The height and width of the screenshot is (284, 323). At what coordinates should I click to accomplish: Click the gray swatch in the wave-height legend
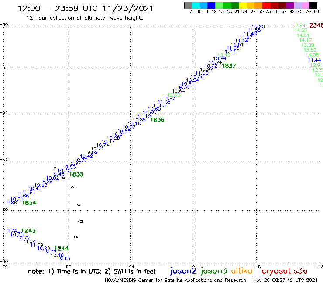point(188,5)
